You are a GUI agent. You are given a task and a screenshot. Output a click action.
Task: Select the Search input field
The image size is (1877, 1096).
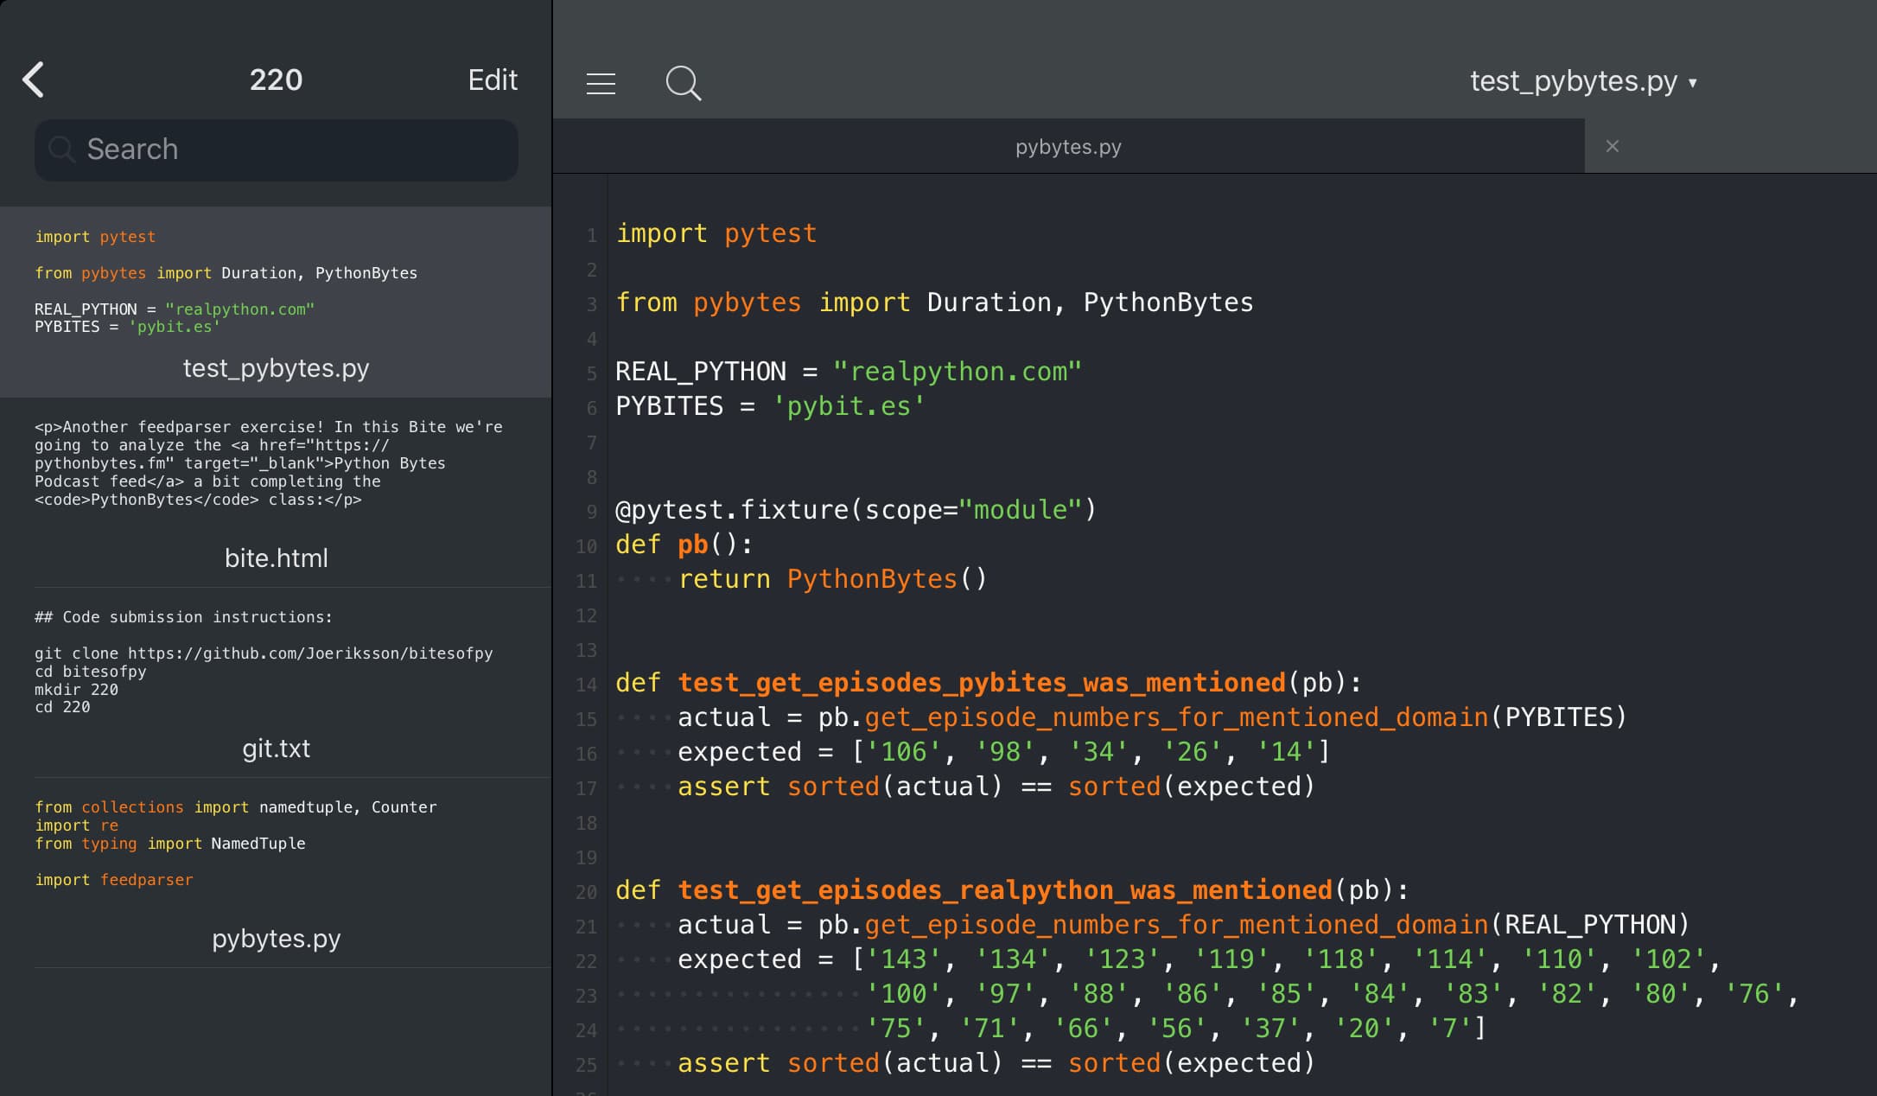[x=275, y=148]
